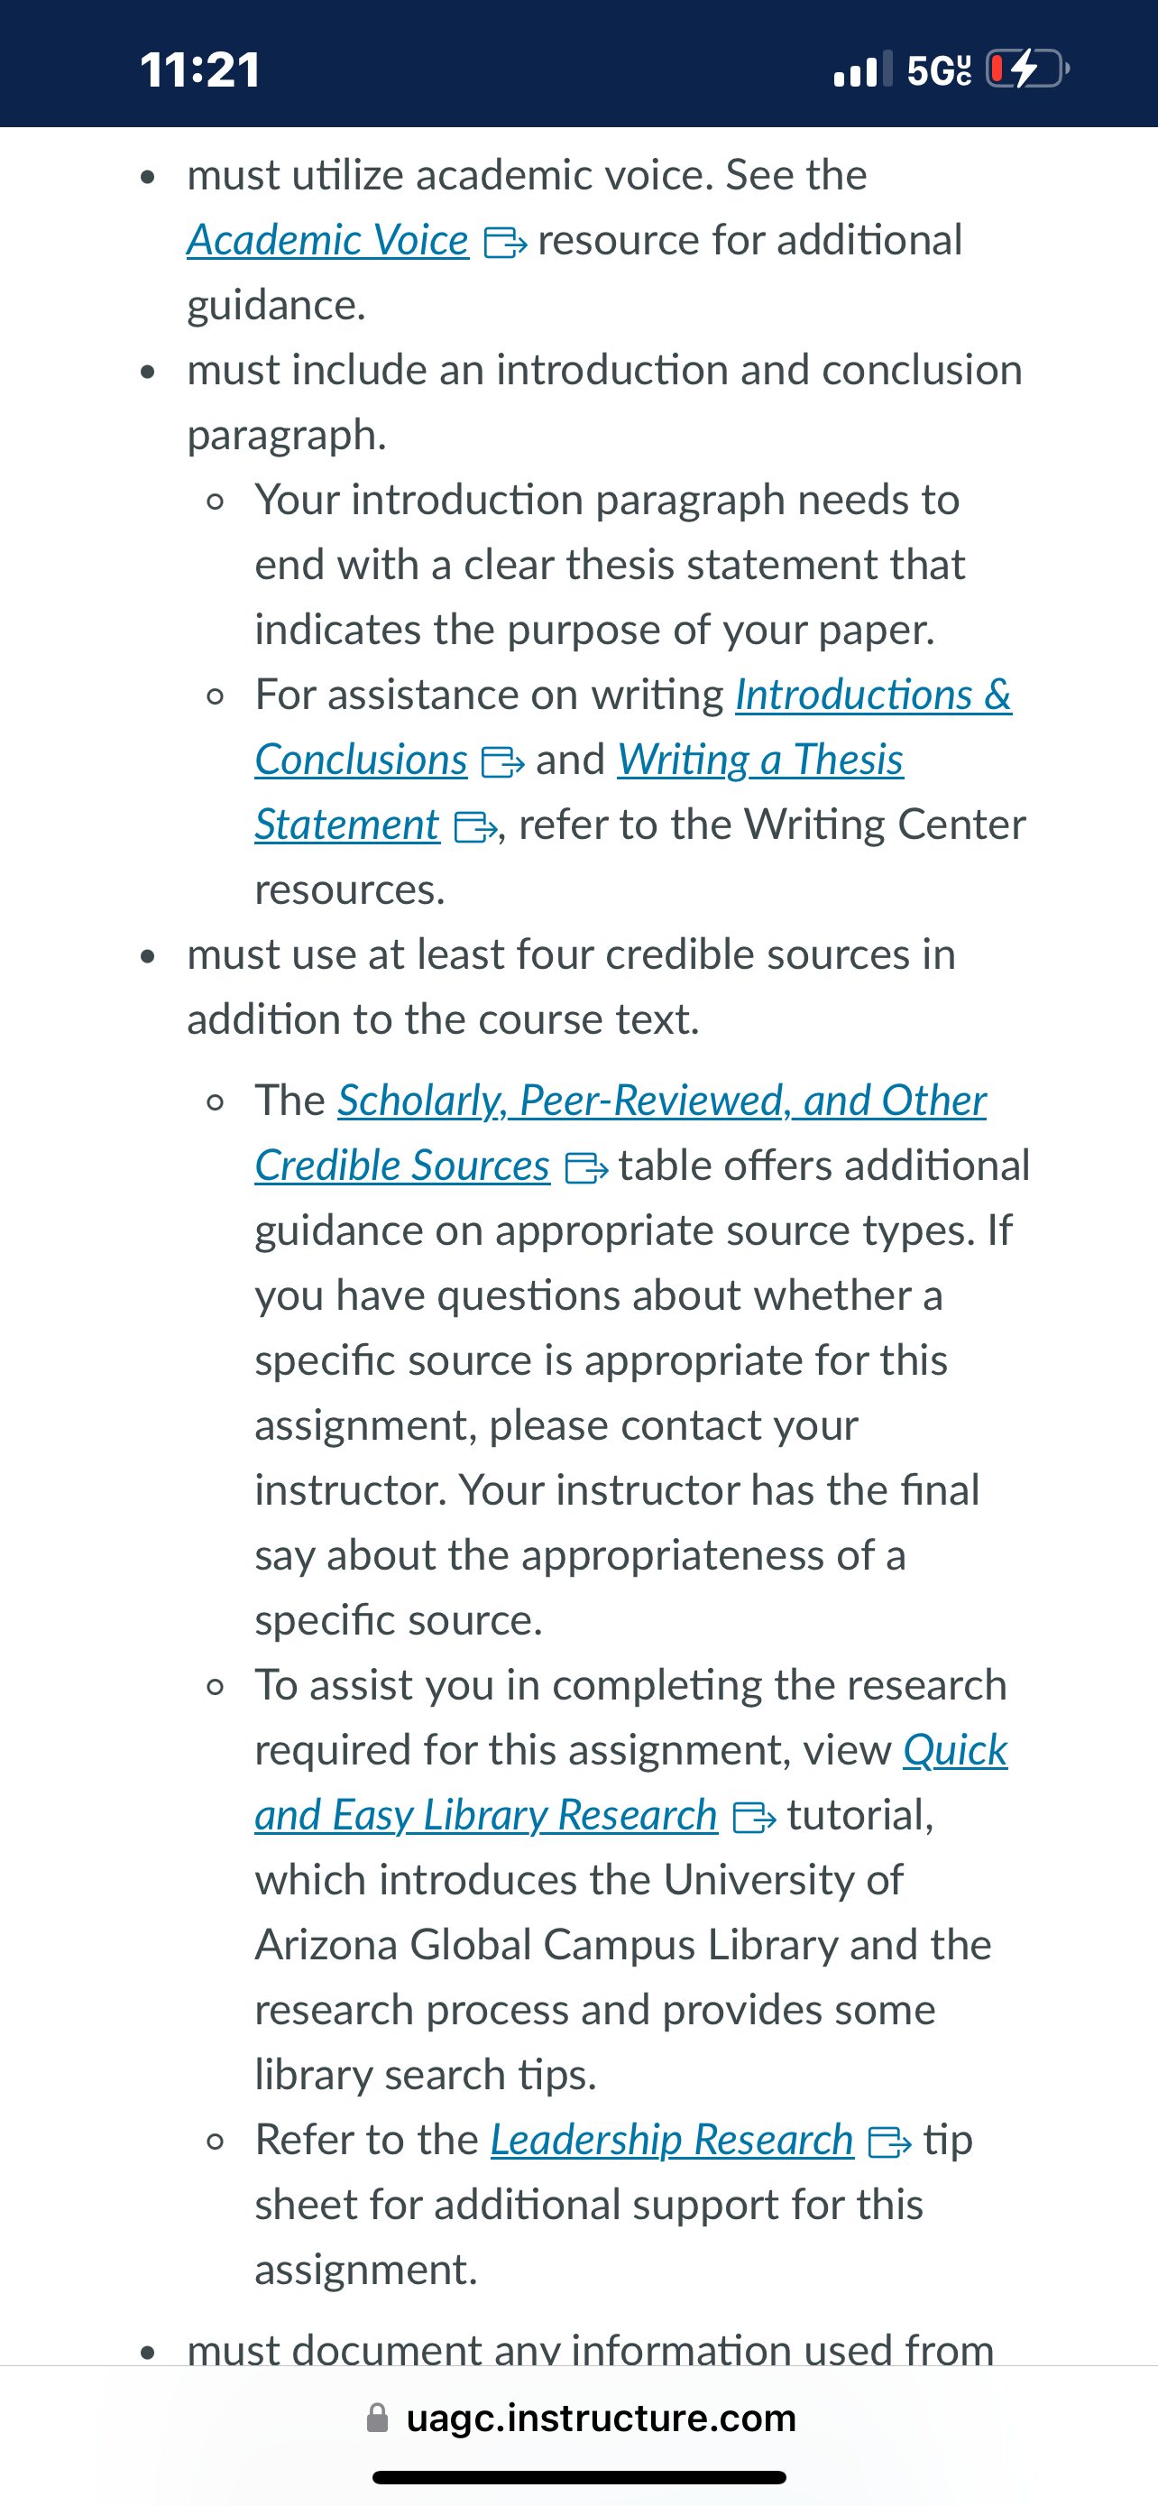
Task: Tap external link icon after Statement
Action: 475,827
